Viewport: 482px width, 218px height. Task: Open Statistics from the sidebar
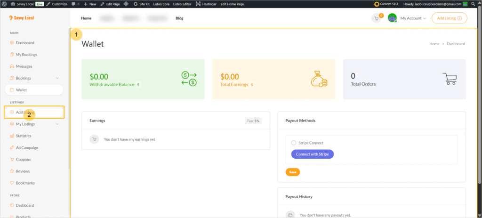(23, 136)
